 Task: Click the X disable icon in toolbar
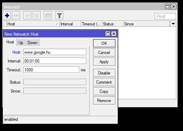pos(36,16)
